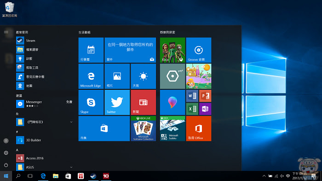Image resolution: width=322 pixels, height=181 pixels.
Task: Check battery status in system tray
Action: 270,176
